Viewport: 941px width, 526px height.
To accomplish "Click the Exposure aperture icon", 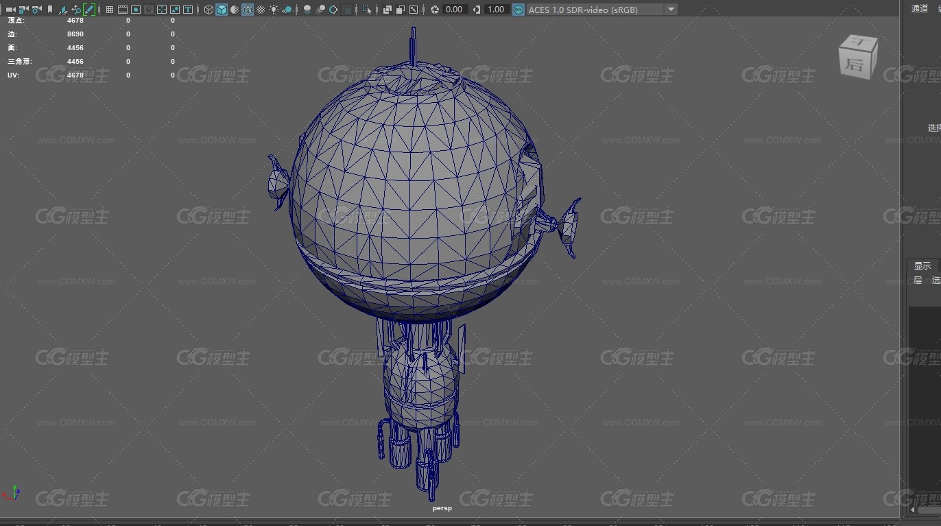I will (435, 10).
